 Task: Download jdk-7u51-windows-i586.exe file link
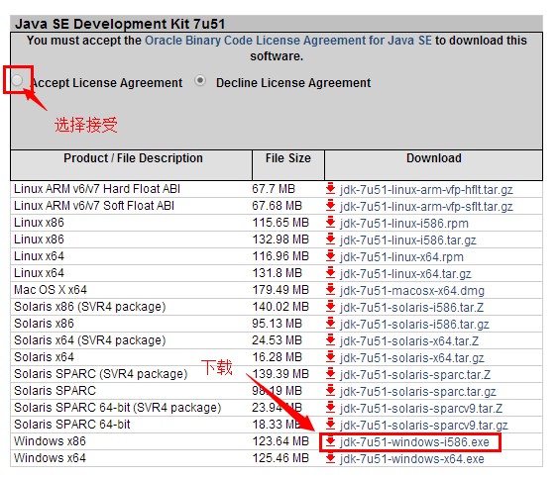pyautogui.click(x=414, y=442)
